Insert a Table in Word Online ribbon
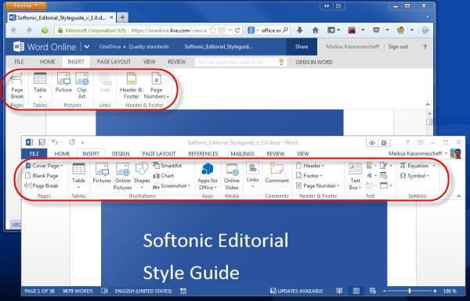 [x=40, y=85]
